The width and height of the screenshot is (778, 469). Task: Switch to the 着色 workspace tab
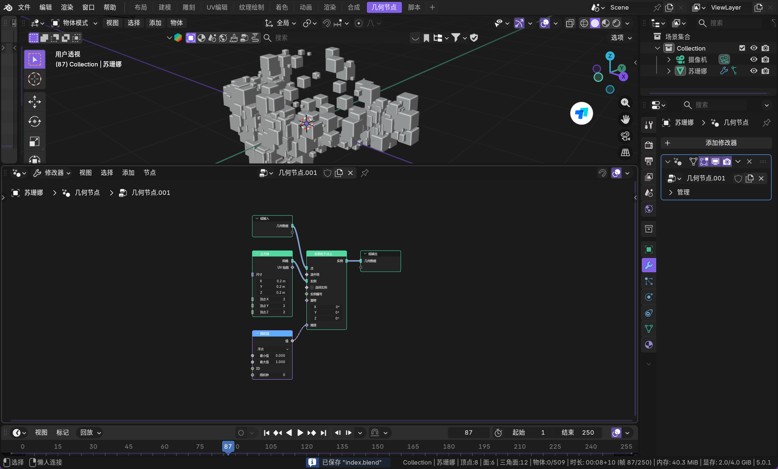pyautogui.click(x=282, y=7)
